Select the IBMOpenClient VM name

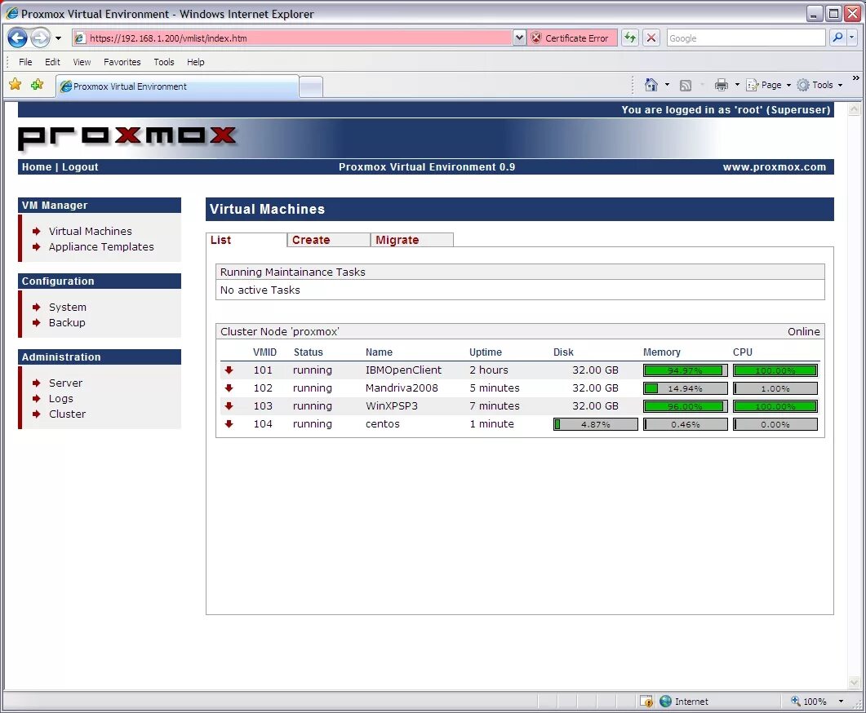[403, 370]
